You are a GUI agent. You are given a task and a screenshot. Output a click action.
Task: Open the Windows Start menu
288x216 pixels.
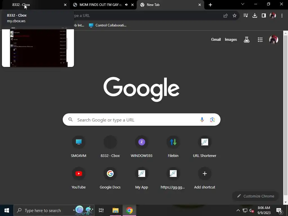[7, 210]
